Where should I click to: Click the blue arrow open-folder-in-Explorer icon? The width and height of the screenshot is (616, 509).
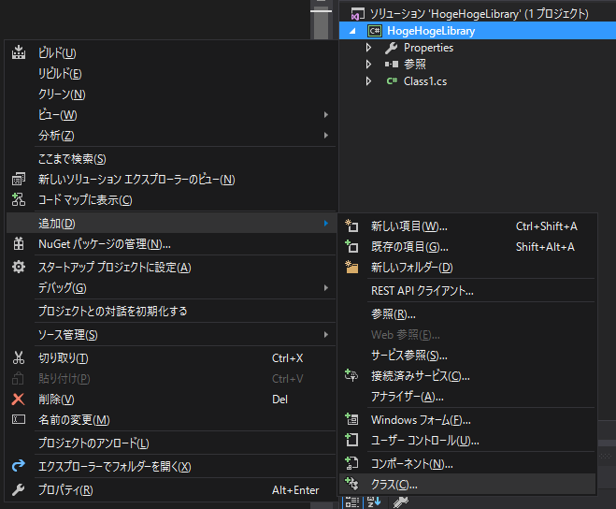tap(19, 466)
